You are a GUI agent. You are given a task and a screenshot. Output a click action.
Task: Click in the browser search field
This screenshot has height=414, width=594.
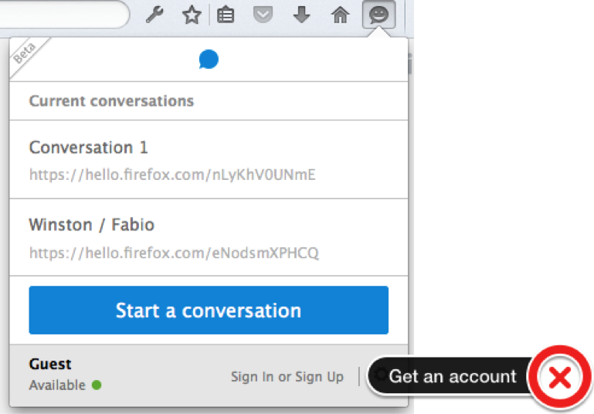click(x=64, y=15)
